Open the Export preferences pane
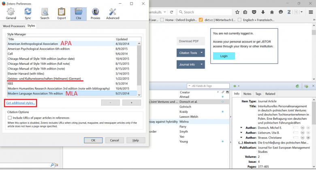The height and width of the screenshot is (170, 316). [62, 14]
